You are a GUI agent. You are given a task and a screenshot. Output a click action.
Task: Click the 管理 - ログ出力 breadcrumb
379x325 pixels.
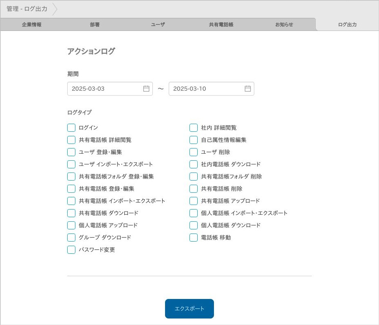(27, 9)
